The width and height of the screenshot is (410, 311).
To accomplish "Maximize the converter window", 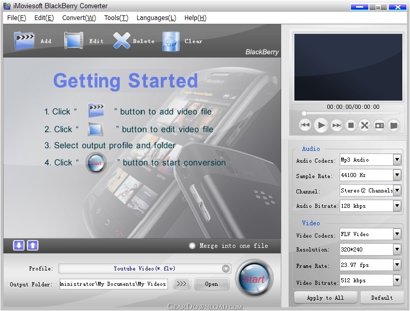I will click(378, 7).
